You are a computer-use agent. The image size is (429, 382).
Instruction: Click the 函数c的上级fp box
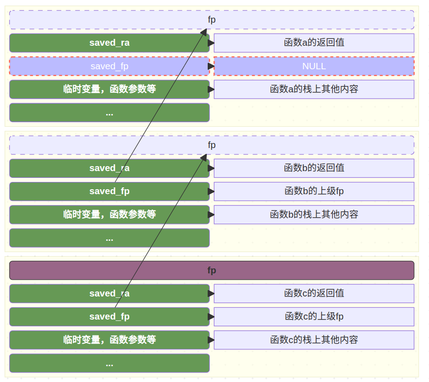point(314,316)
